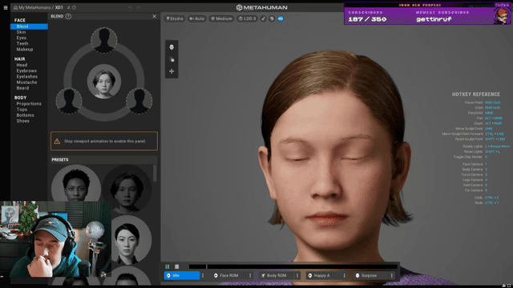The height and width of the screenshot is (288, 513).
Task: Click the bottom-left empty blend slot
Action: pyautogui.click(x=69, y=101)
